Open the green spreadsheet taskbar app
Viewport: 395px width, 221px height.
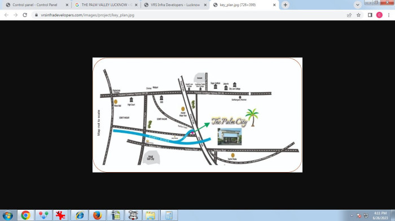[115, 215]
